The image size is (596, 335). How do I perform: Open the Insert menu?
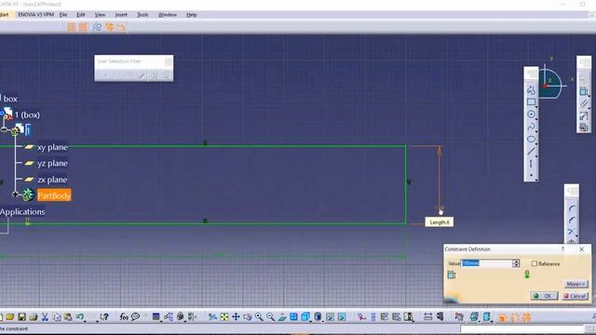click(x=121, y=15)
